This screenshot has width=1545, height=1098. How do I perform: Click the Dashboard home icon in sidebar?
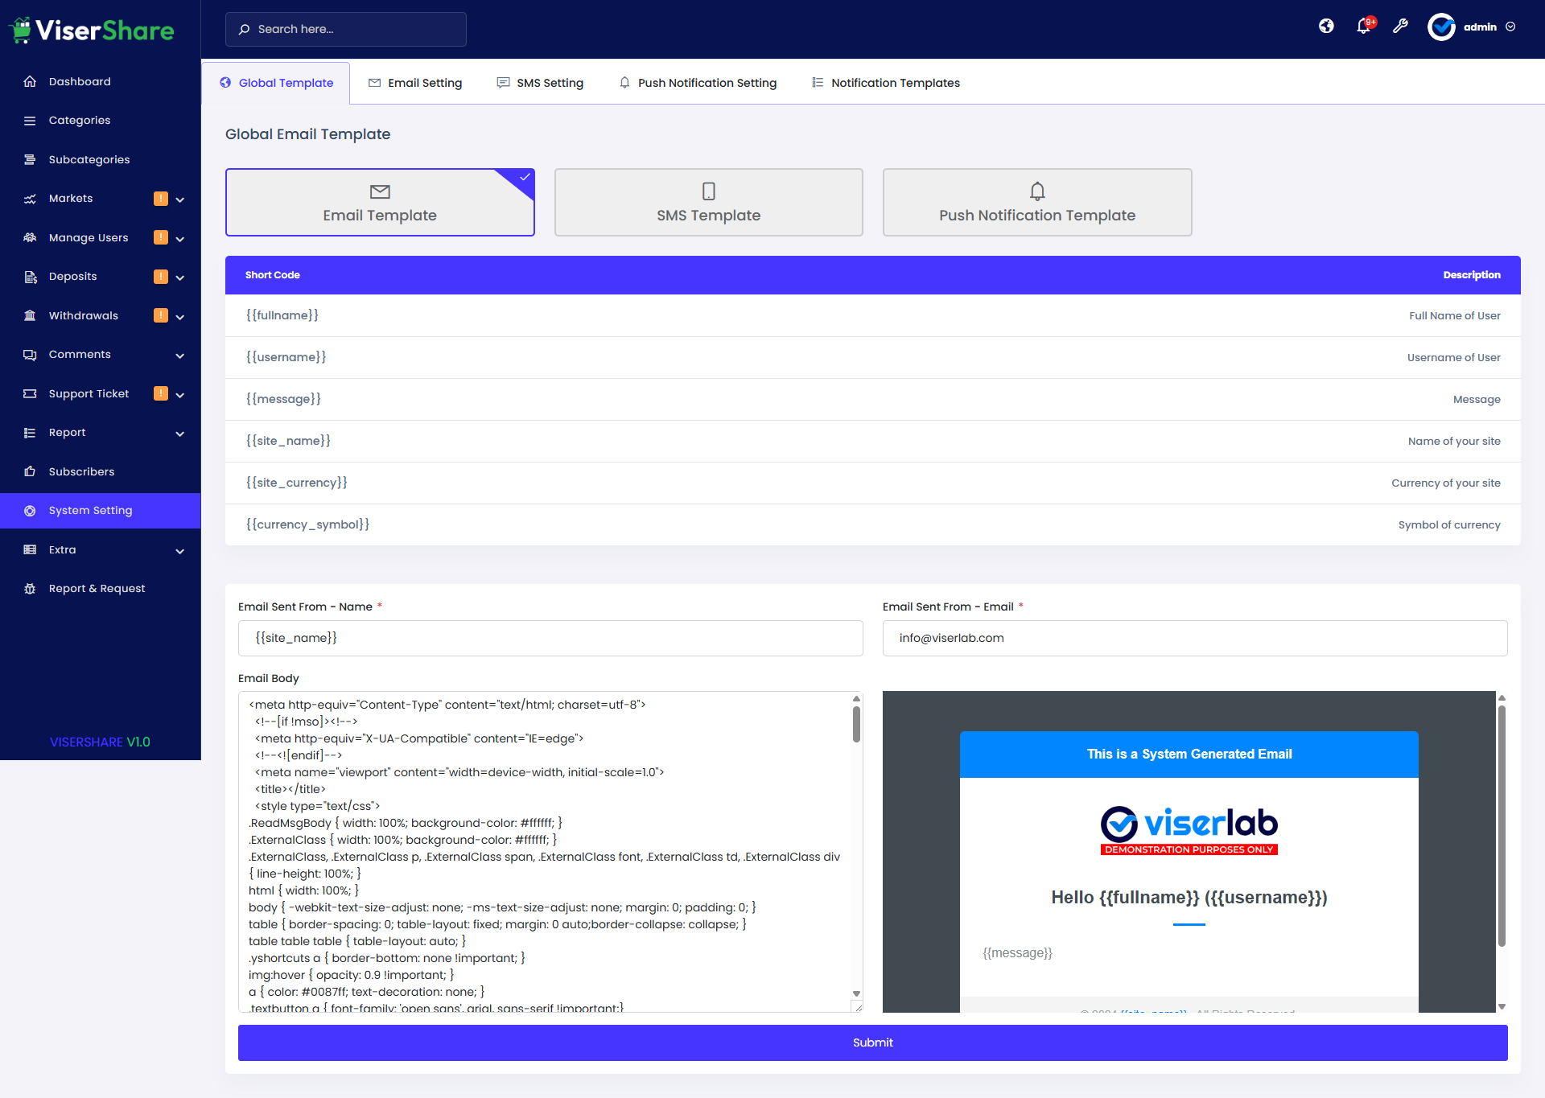point(30,81)
